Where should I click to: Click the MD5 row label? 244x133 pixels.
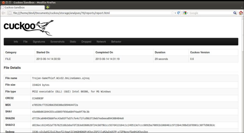[x=8, y=105]
